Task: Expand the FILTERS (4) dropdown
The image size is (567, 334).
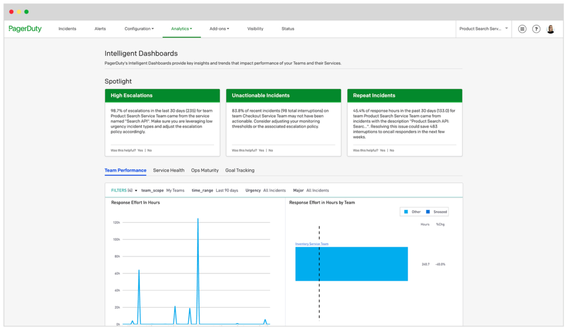Action: click(124, 191)
